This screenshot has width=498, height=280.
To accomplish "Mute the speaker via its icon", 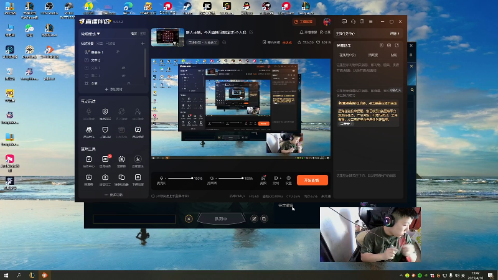I will (212, 179).
